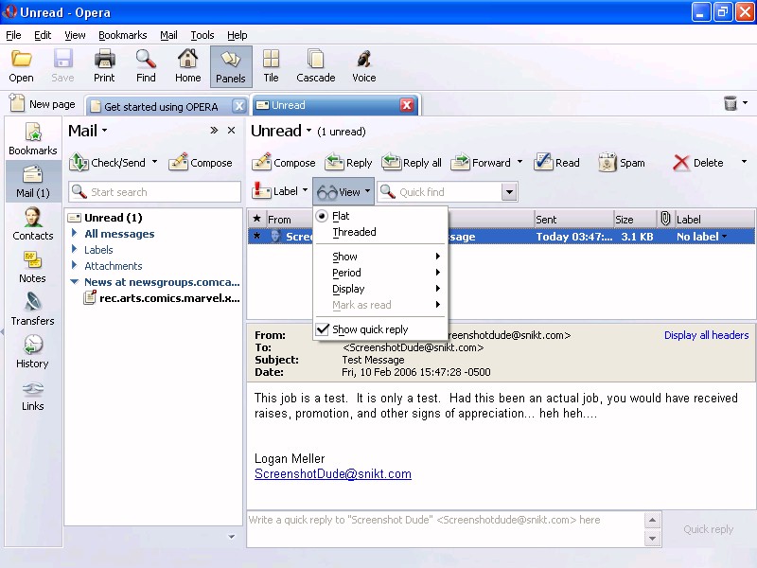Close the View dropdown button
This screenshot has width=757, height=568.
343,192
